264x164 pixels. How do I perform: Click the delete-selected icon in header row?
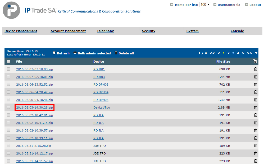click(x=255, y=61)
